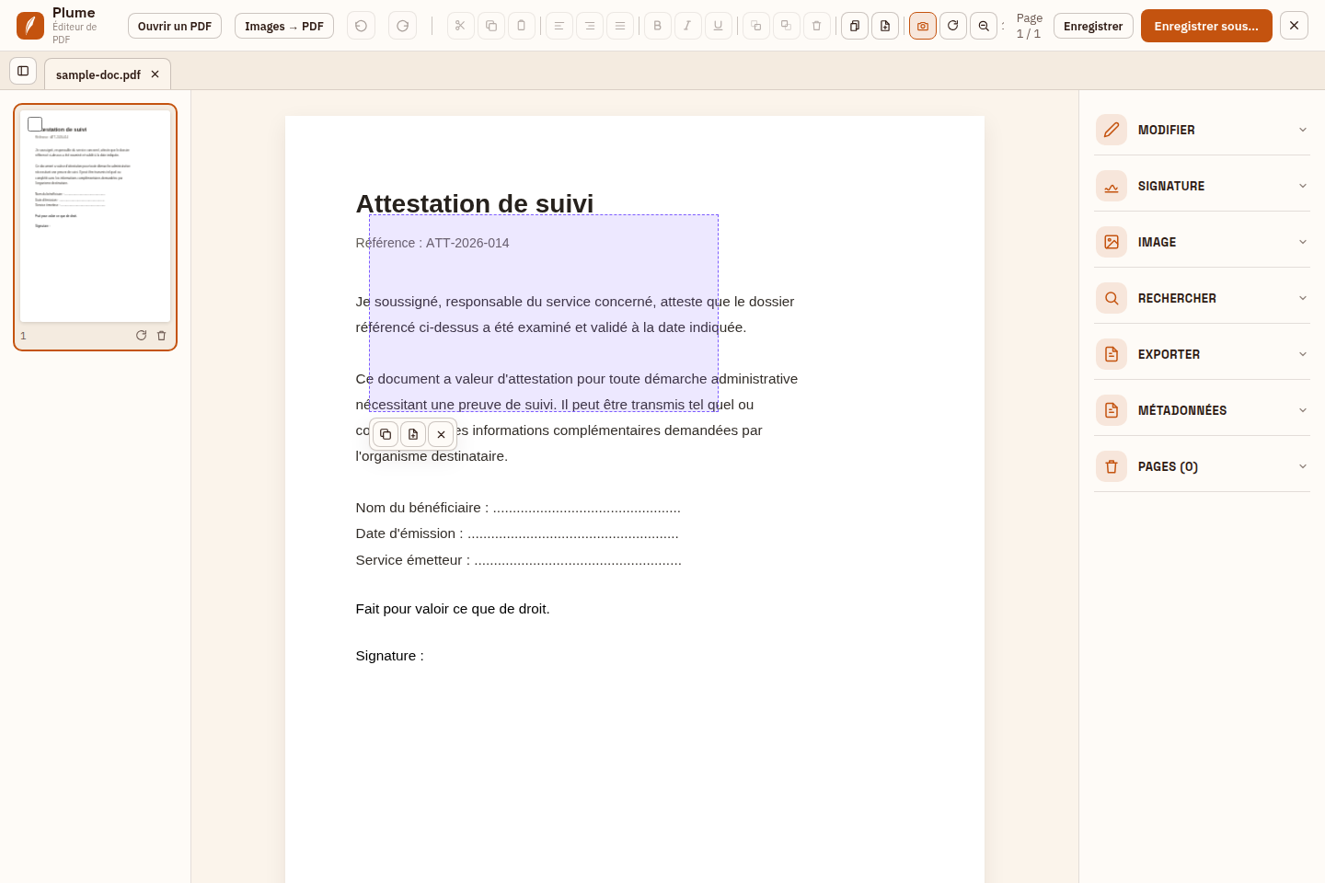1325x883 pixels.
Task: Justify text alignment
Action: coord(620,26)
